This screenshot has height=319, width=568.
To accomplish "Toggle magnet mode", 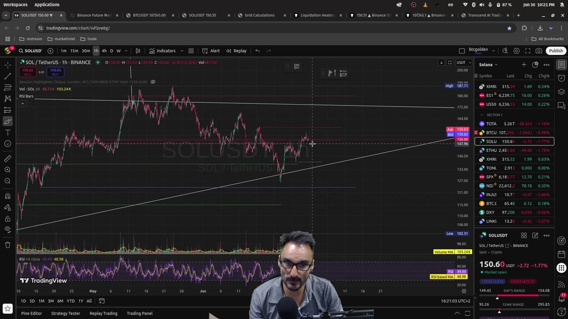I will click(x=8, y=196).
